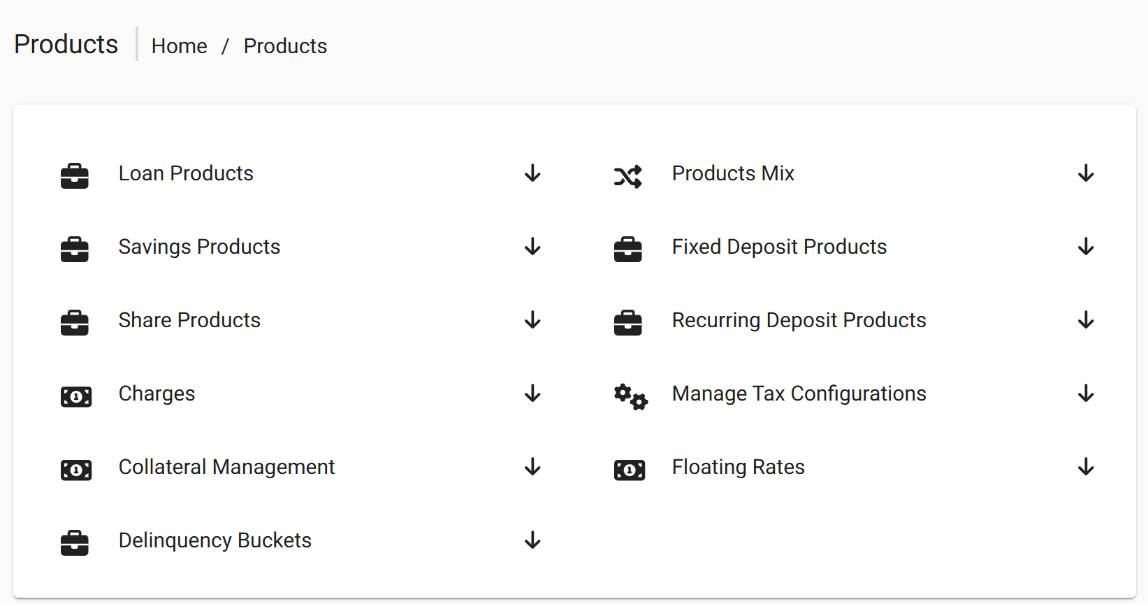Click the money icon beside Floating Rates
This screenshot has height=604, width=1148.
(630, 470)
